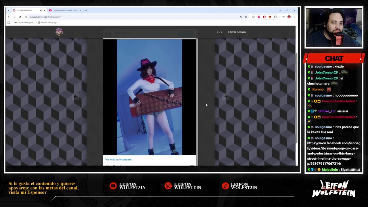Click the YouTube icon in the overlay
The image size is (368, 207).
coord(113,186)
